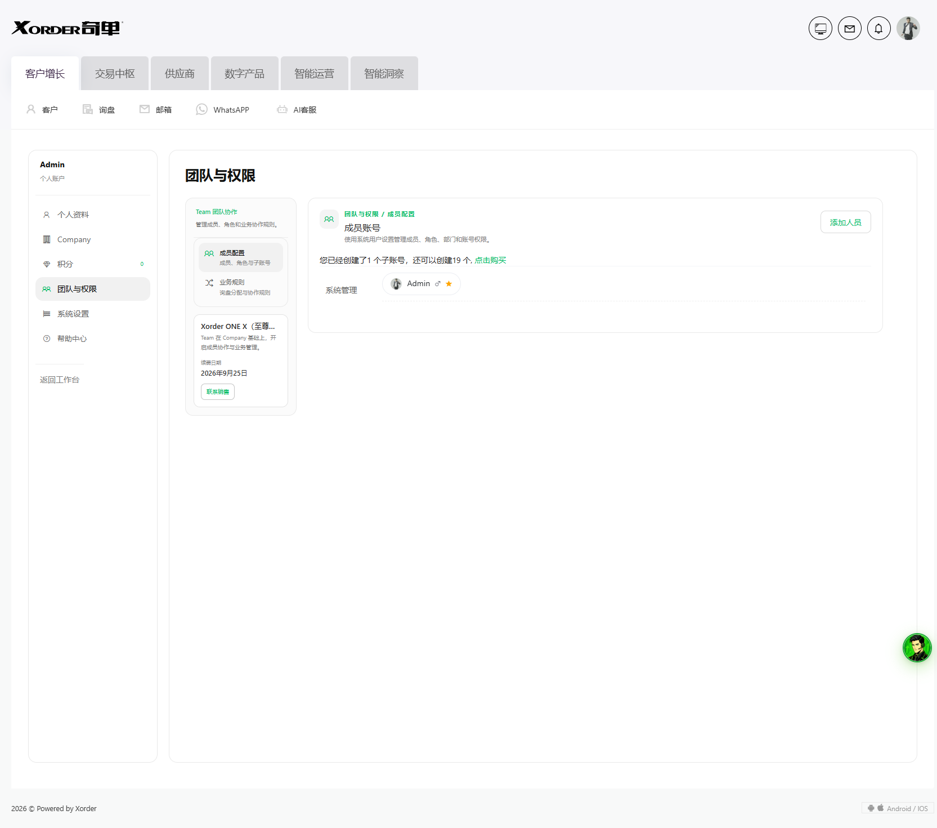
Task: Open 个人资料 in the sidebar
Action: tap(93, 215)
